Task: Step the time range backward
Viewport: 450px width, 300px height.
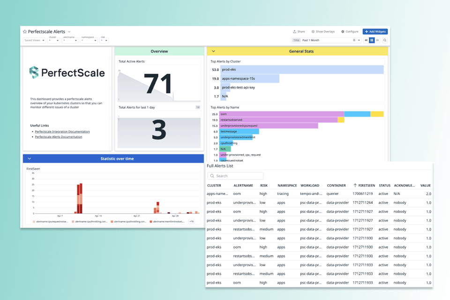Action: point(366,40)
